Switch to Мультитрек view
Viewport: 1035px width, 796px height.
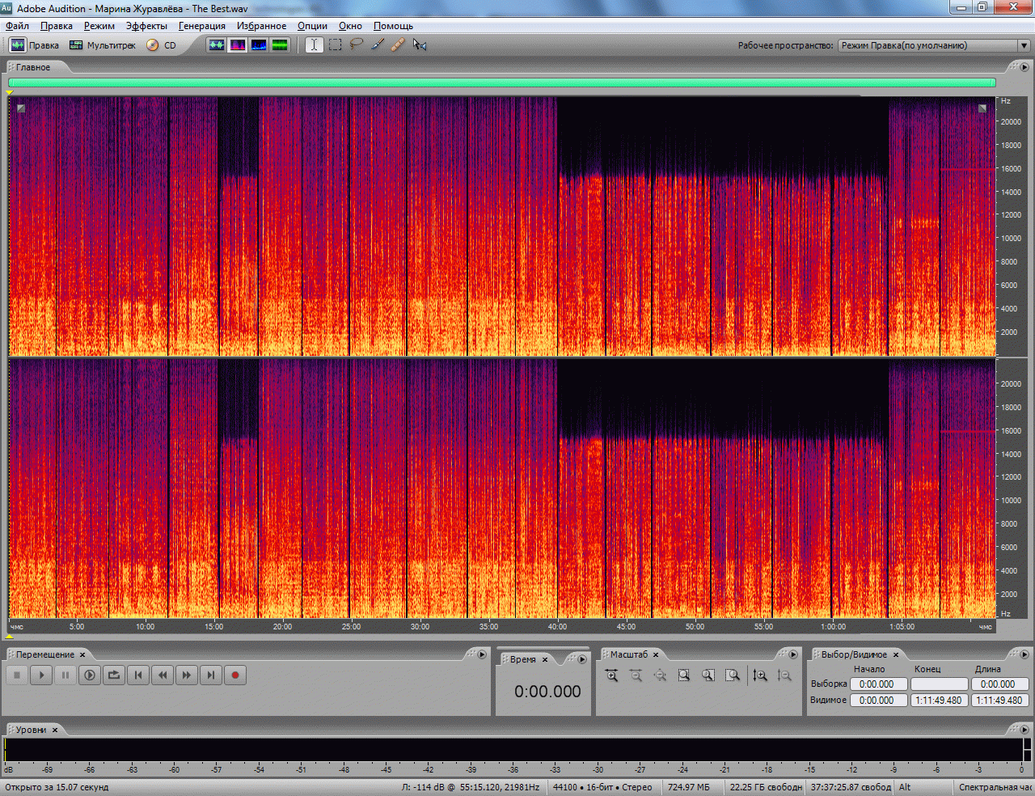click(x=103, y=45)
